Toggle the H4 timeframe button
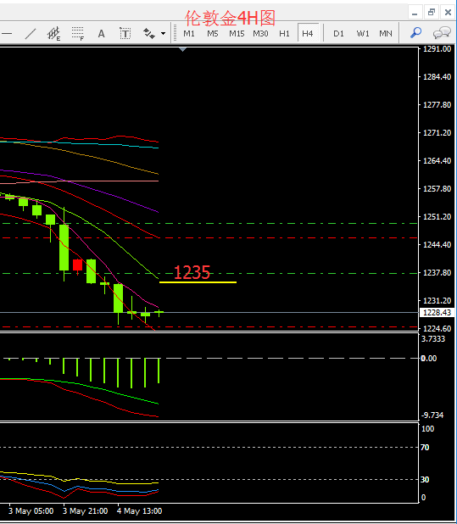 [x=308, y=33]
